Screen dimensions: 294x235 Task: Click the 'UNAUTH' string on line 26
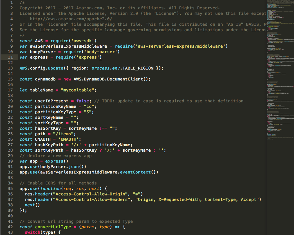point(69,139)
